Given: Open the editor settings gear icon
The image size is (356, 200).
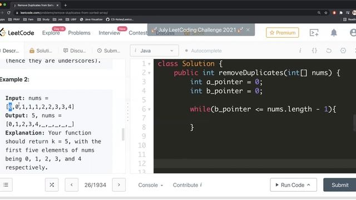Looking at the screenshot, I should click(343, 51).
